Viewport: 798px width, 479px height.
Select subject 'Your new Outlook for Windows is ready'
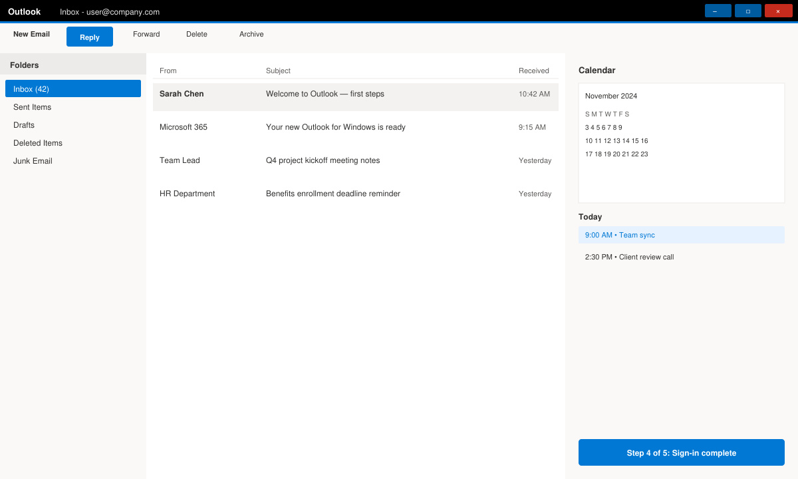(335, 127)
